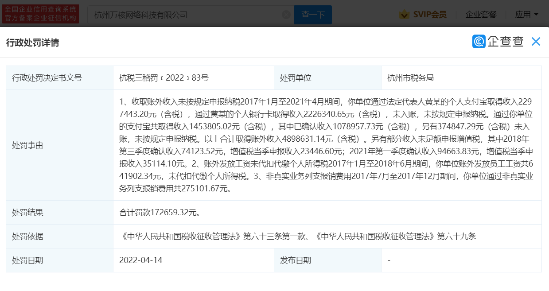Viewport: 549px width, 291px height.
Task: Click the 处罚事由 row label
Action: pos(27,145)
